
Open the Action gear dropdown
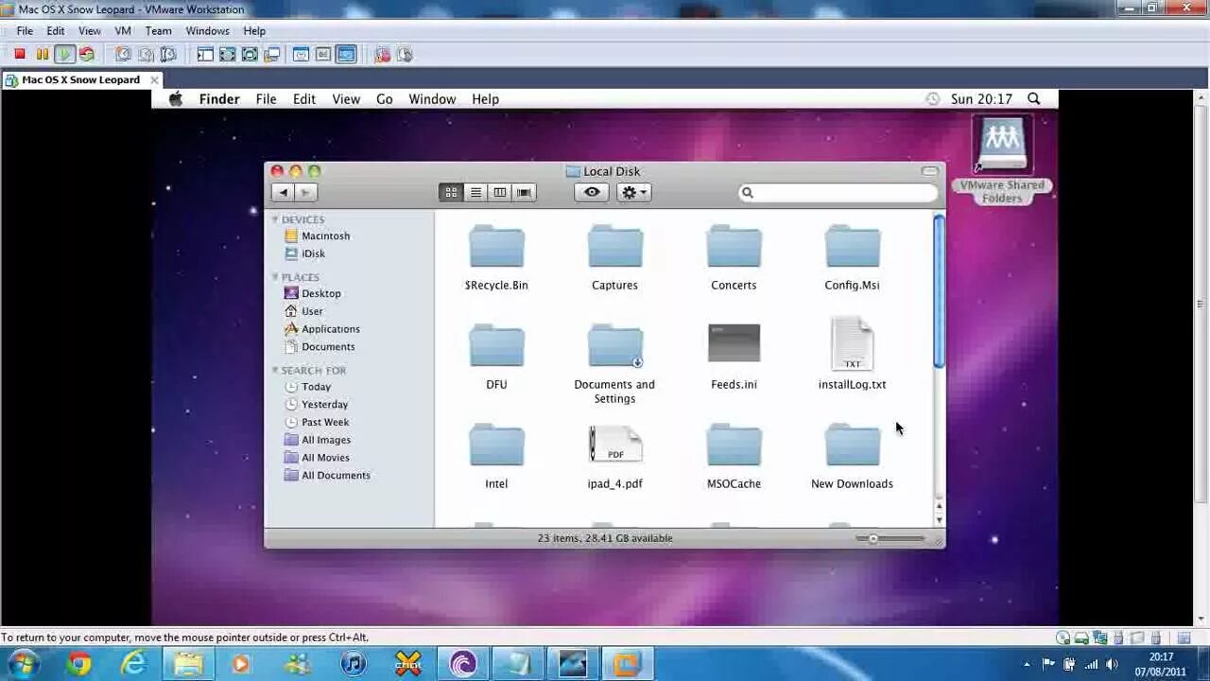click(633, 192)
